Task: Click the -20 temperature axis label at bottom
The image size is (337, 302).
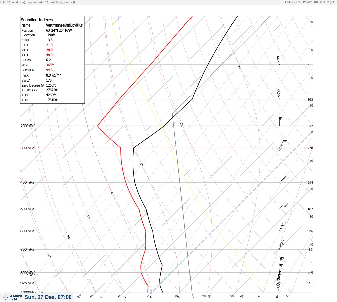Action: coord(92,296)
